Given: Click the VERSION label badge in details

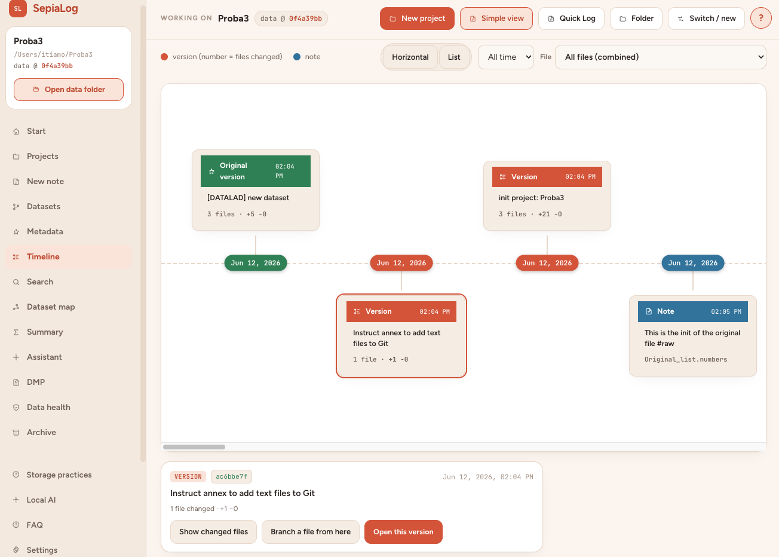Looking at the screenshot, I should [x=188, y=477].
